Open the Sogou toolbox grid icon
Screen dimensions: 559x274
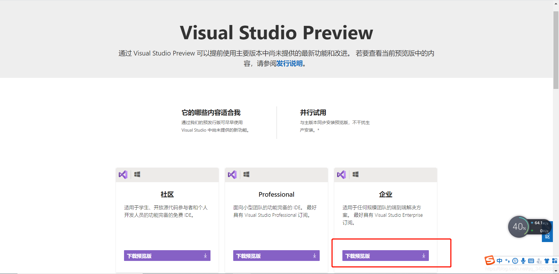[555, 261]
